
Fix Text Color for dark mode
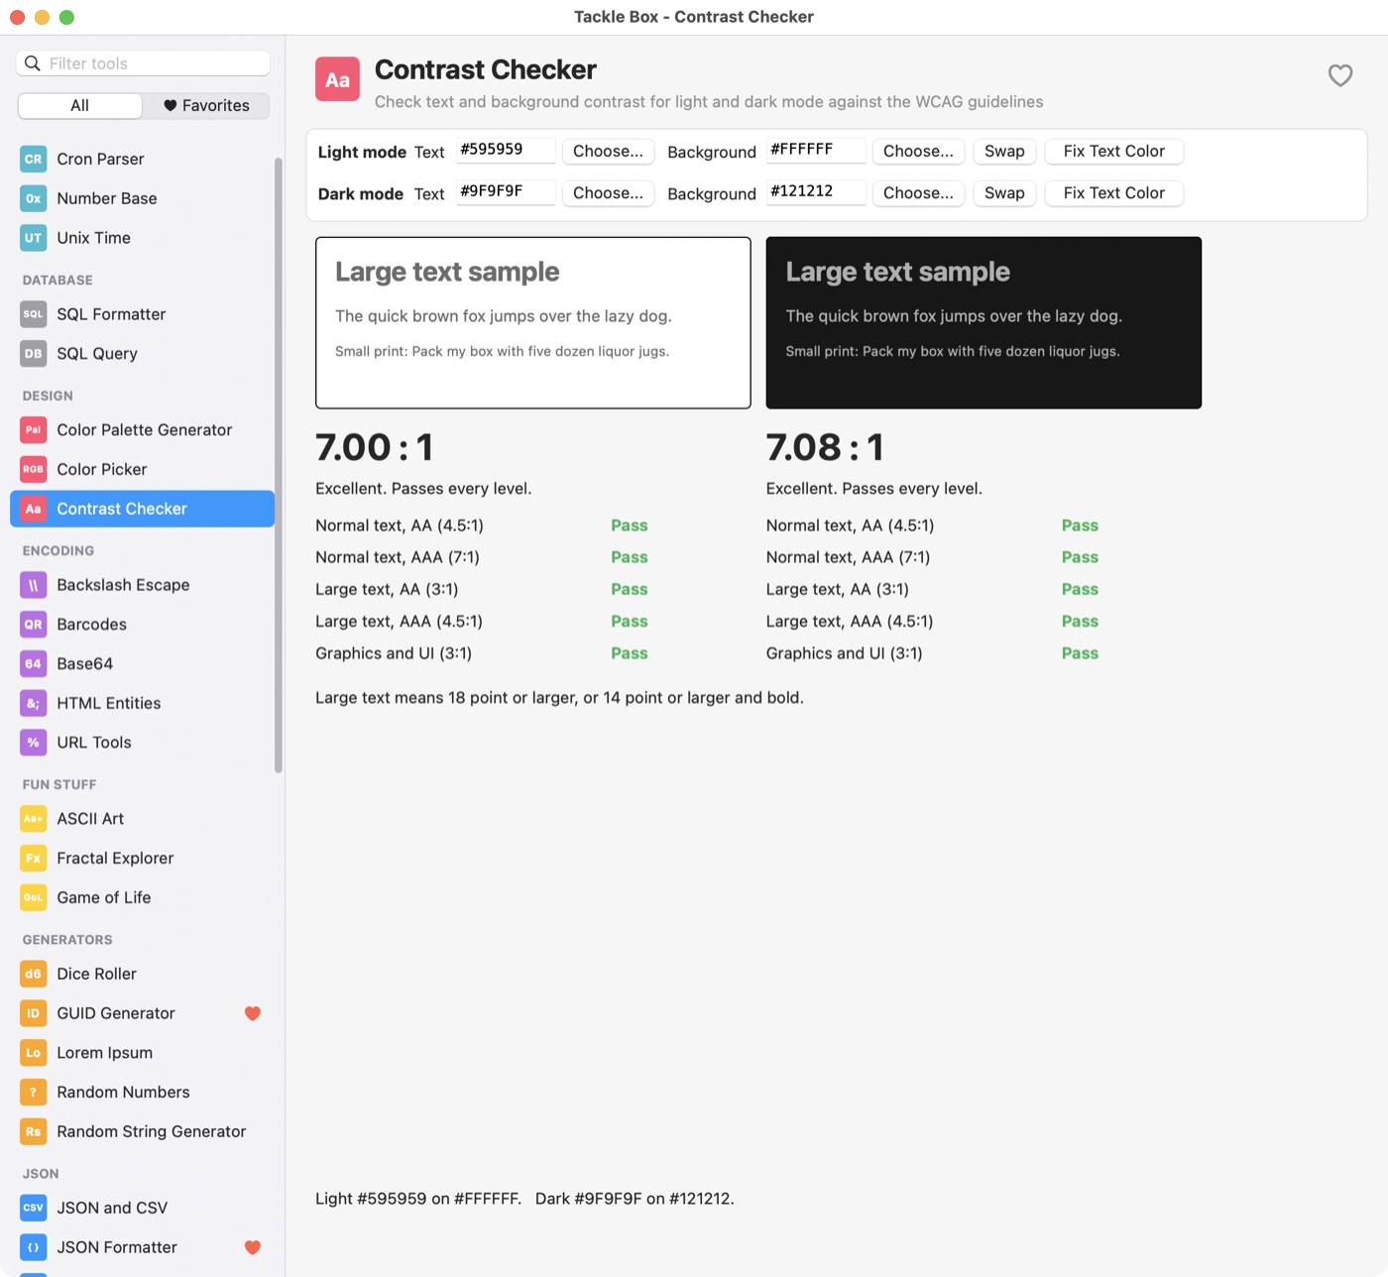coord(1114,193)
